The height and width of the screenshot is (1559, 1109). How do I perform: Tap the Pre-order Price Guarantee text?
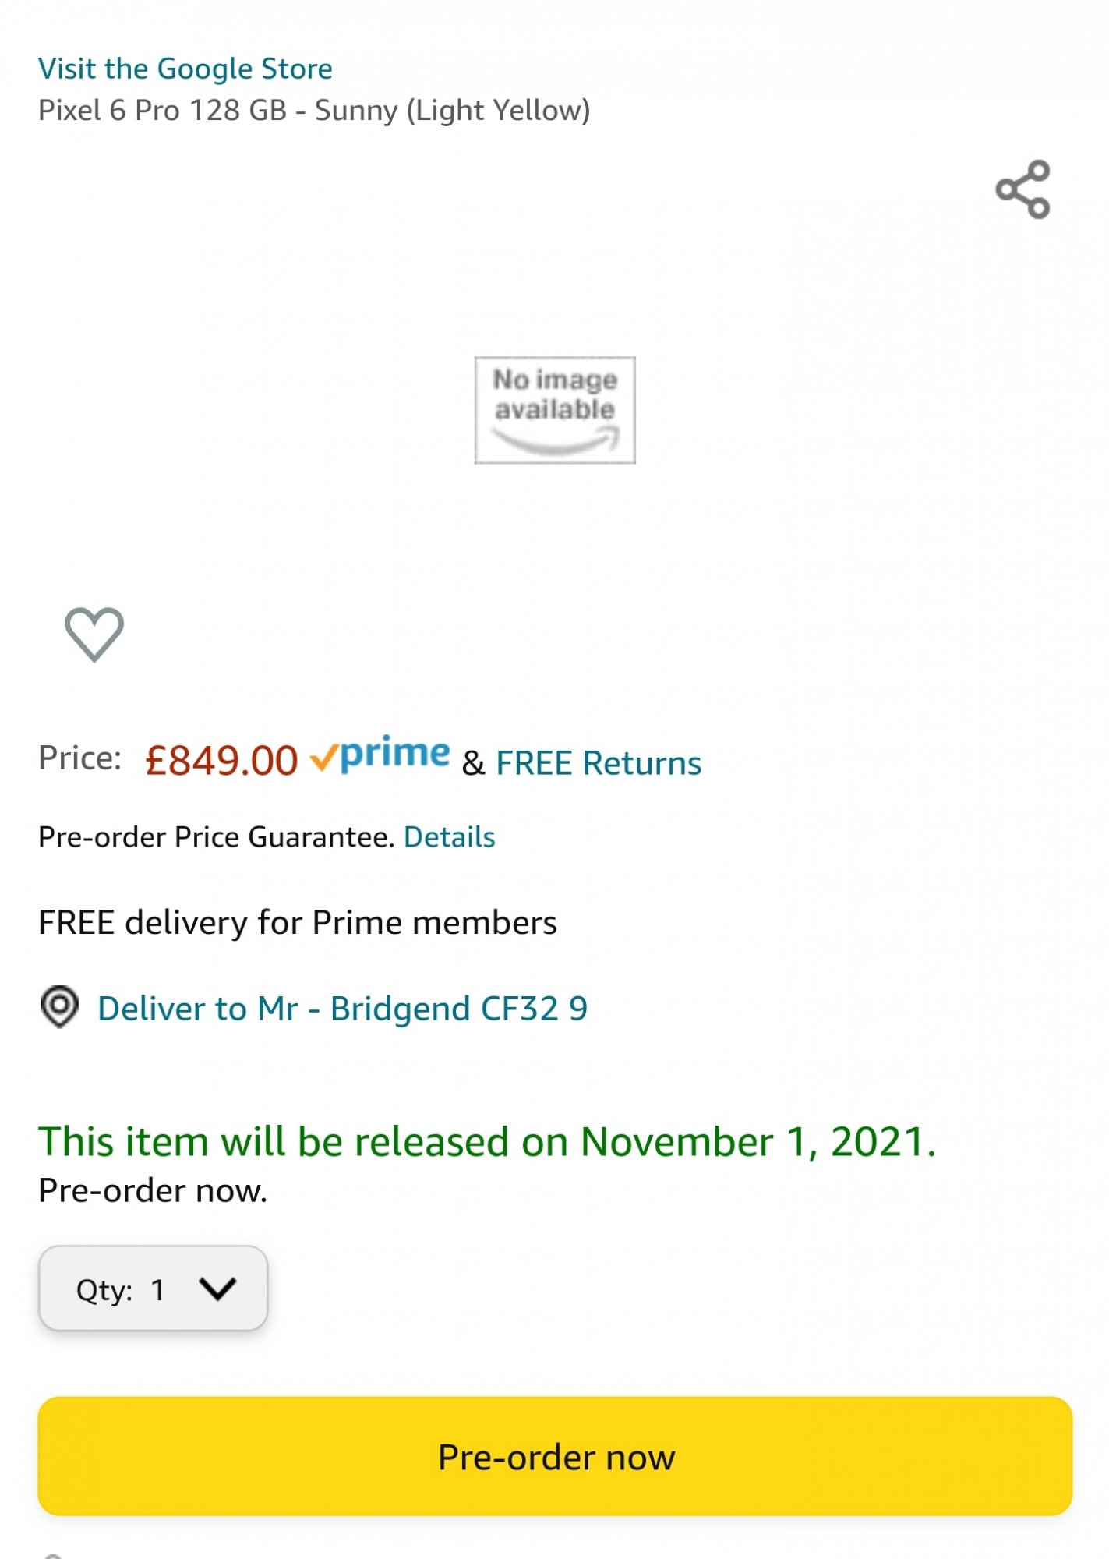click(x=216, y=836)
